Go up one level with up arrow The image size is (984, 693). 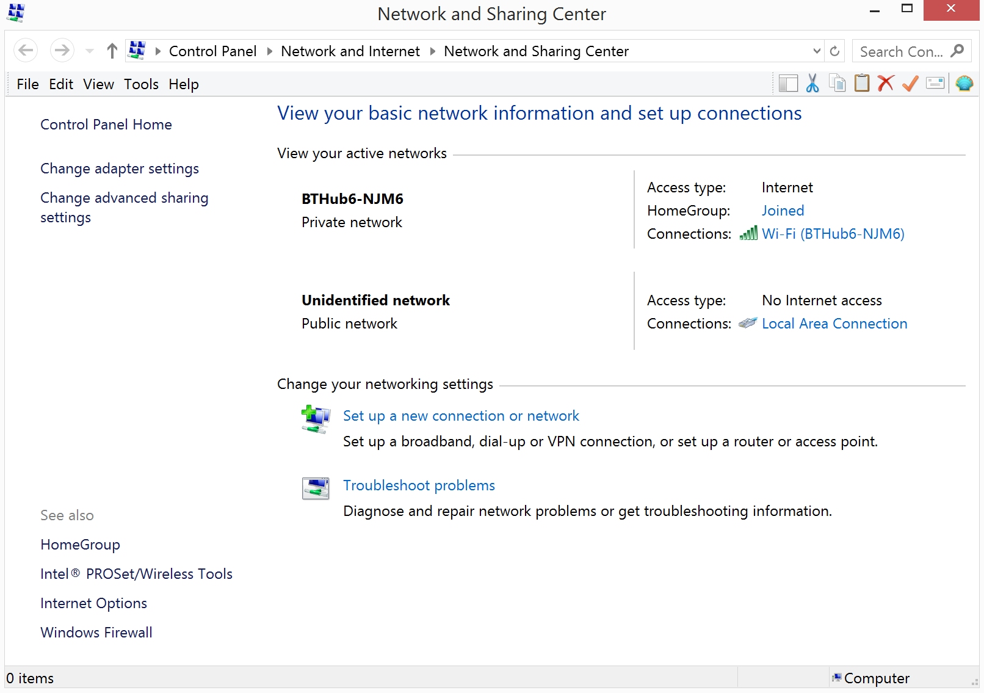[112, 51]
